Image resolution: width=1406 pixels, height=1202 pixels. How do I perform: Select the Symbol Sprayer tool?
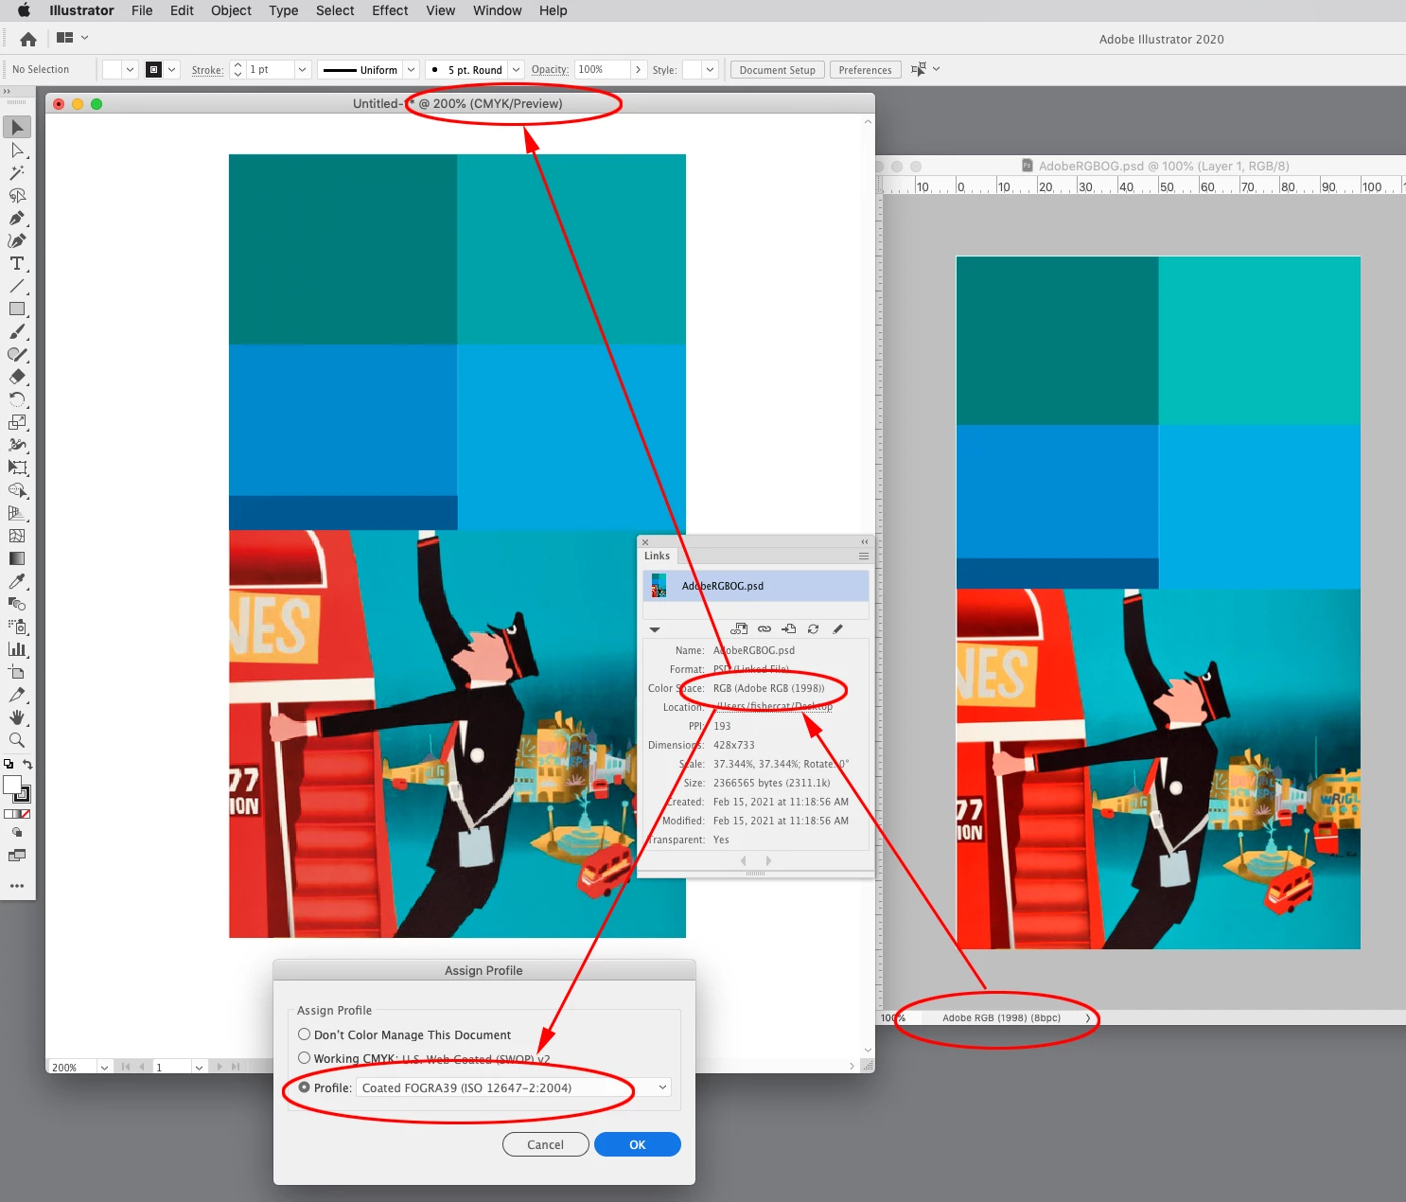click(17, 627)
